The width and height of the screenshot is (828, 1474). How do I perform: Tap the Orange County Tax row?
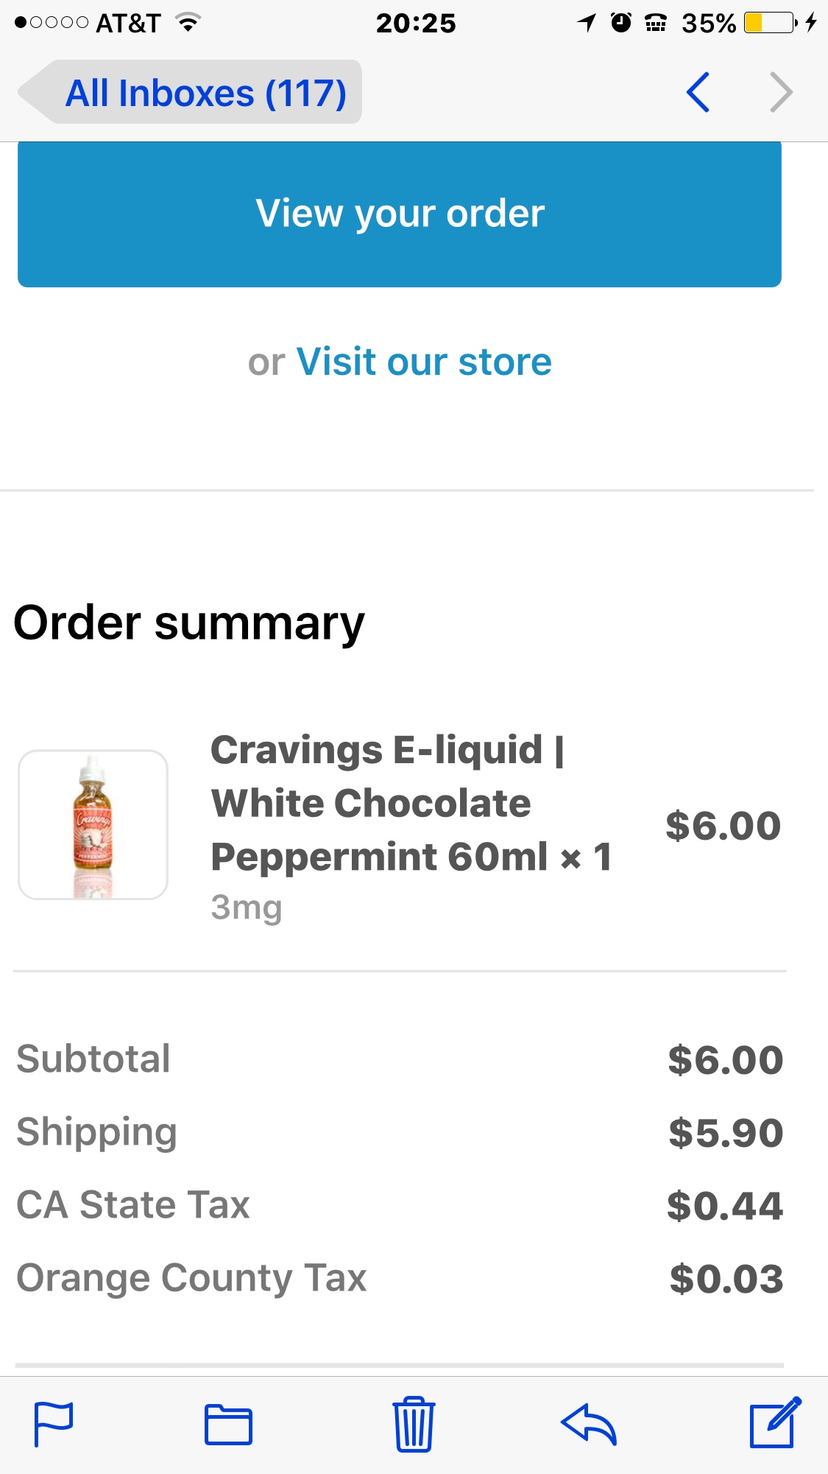(191, 1278)
